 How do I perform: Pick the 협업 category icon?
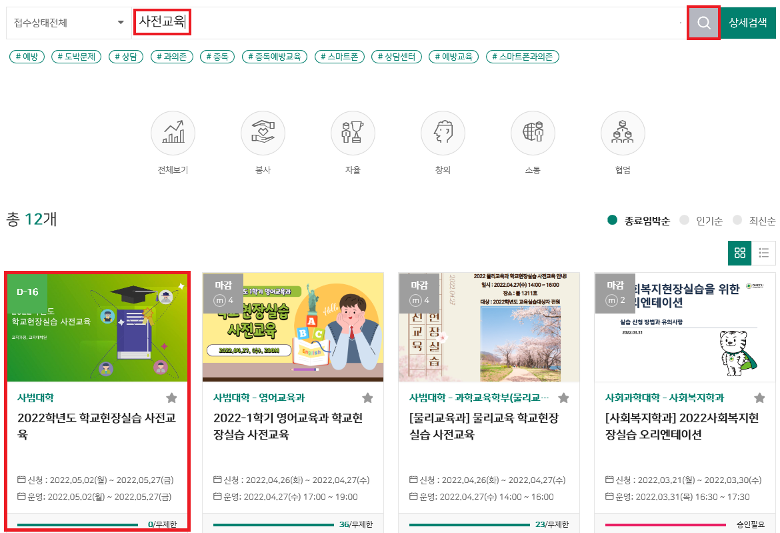pos(623,133)
